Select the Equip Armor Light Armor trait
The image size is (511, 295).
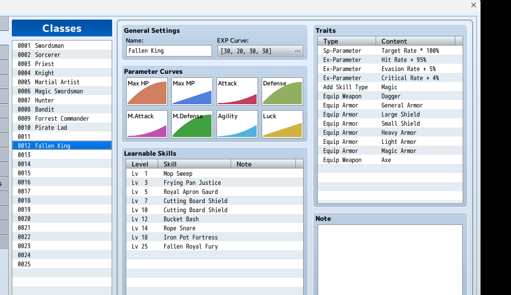pos(390,142)
